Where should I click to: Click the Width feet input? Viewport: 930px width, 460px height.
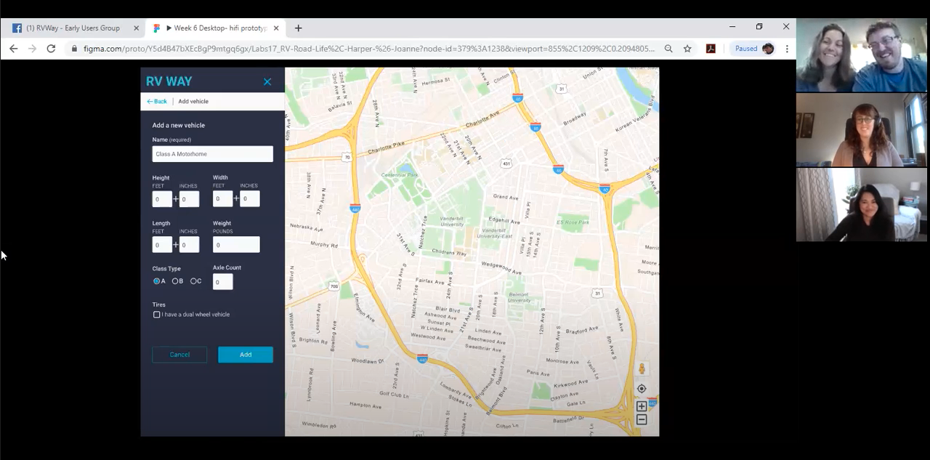[222, 198]
